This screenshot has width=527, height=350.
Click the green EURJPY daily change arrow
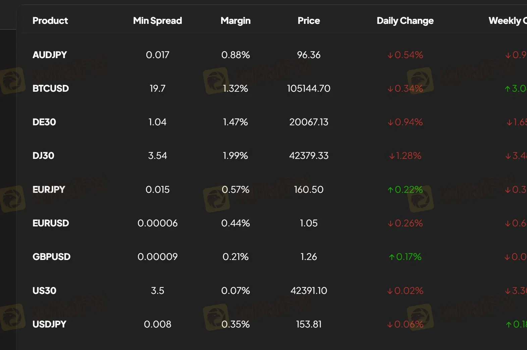(390, 190)
